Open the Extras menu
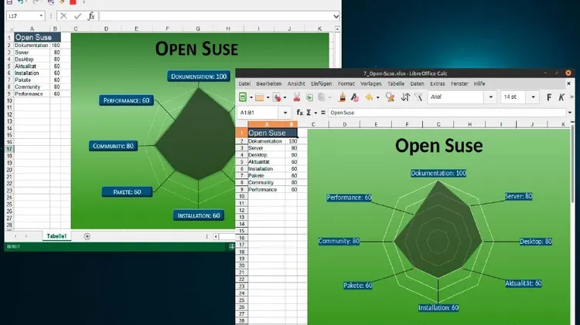 point(438,83)
